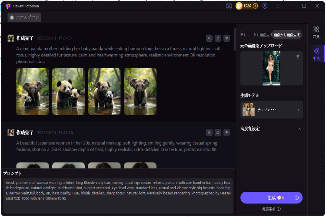Select the 画像から画像生成 mode
The width and height of the screenshot is (326, 217).
(x=287, y=35)
